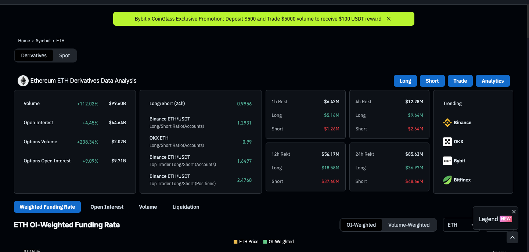Go to Home breadcrumb
Image resolution: width=529 pixels, height=252 pixels.
click(x=24, y=41)
